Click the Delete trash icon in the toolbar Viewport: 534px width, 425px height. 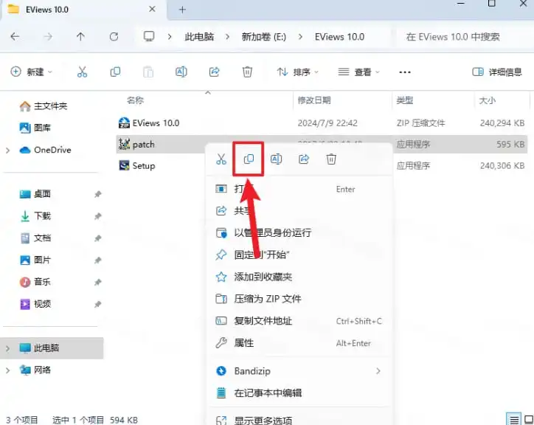(247, 72)
